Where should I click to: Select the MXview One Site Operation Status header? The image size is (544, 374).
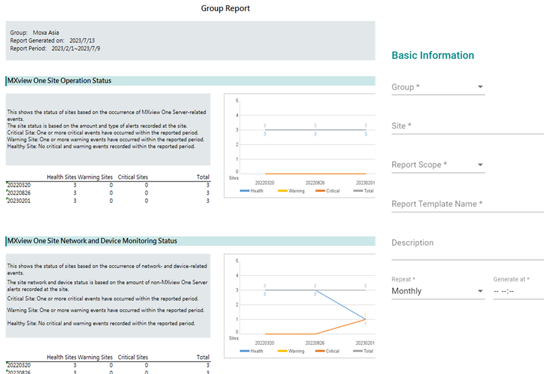pyautogui.click(x=59, y=81)
